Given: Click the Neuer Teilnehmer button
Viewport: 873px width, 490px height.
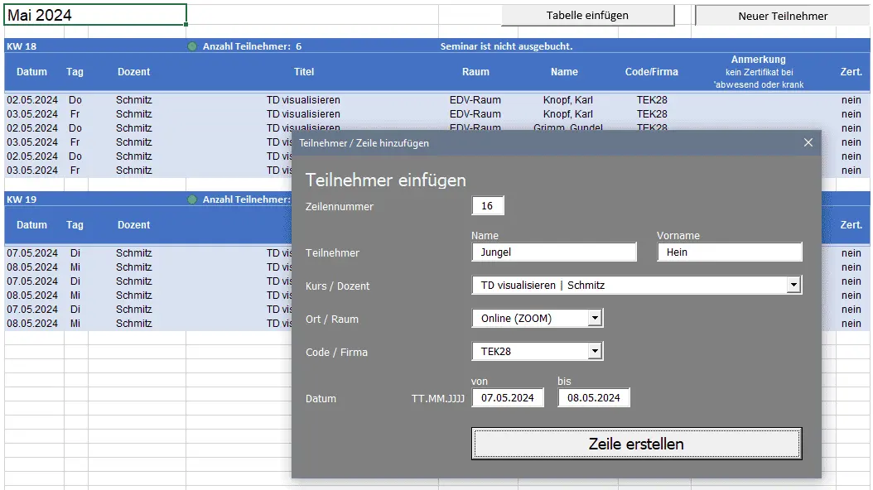Looking at the screenshot, I should point(782,14).
